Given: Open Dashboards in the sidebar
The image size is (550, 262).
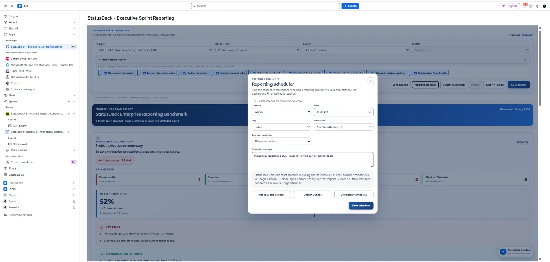Looking at the screenshot, I should coord(16,175).
